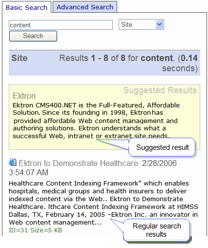Click the Site results header label
The height and width of the screenshot is (248, 208).
pyautogui.click(x=20, y=58)
